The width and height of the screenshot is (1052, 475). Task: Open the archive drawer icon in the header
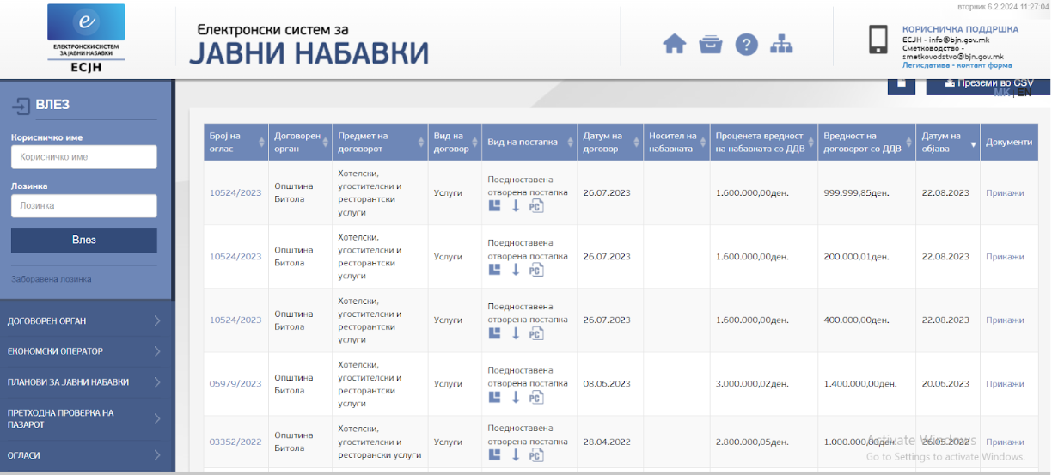click(710, 45)
